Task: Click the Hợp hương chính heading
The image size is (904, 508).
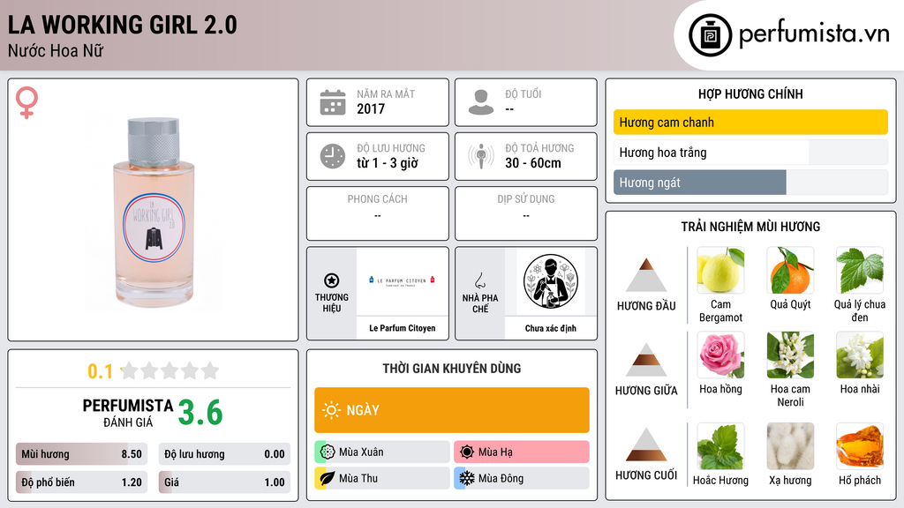Action: (750, 93)
